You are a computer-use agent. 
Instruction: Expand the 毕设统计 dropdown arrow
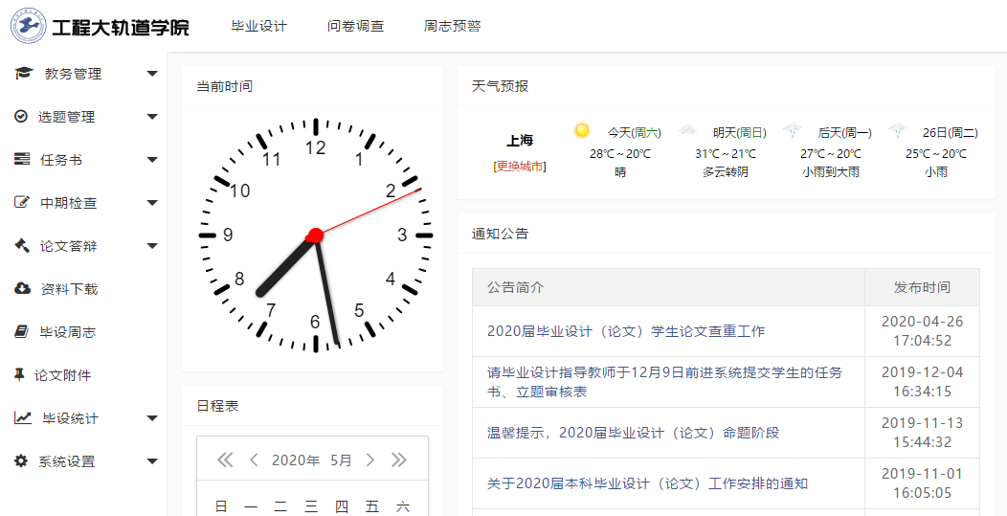click(152, 418)
